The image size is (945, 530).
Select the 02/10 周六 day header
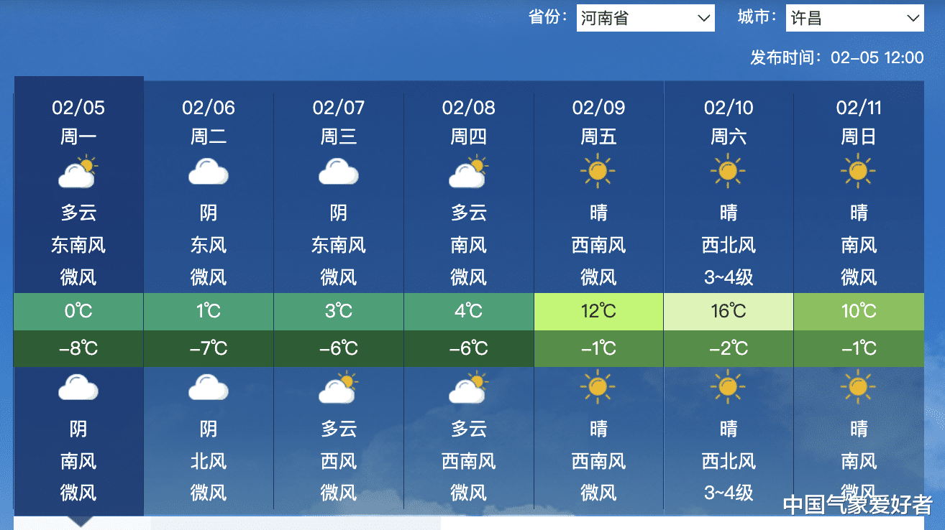[729, 121]
